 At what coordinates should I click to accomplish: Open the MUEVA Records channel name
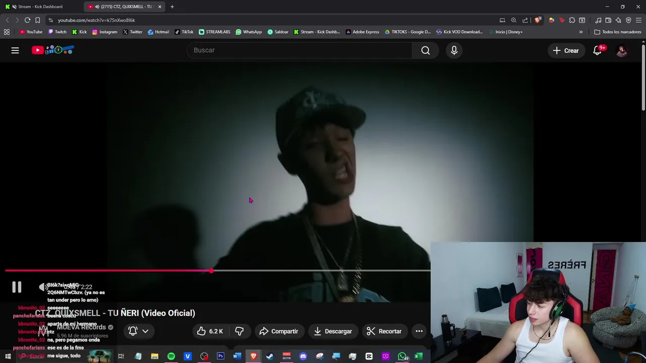point(81,327)
